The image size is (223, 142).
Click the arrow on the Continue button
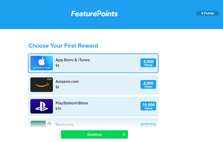click(x=124, y=134)
